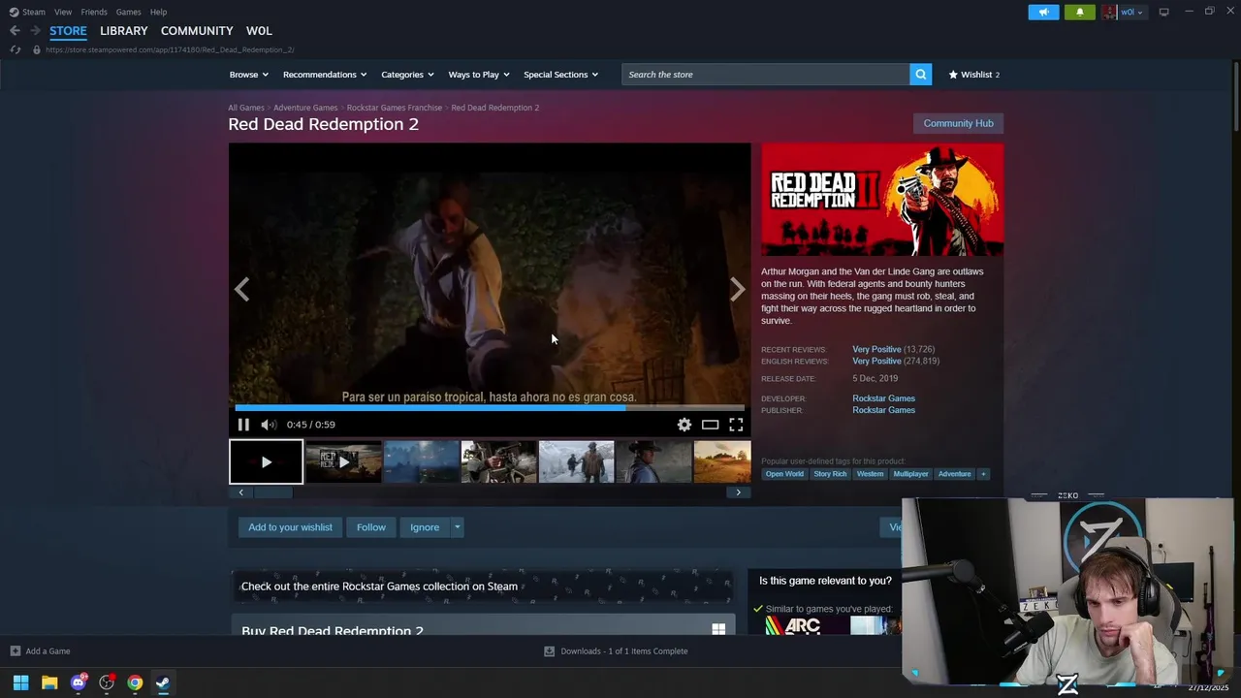
Task: Select the Open World tag
Action: click(784, 474)
